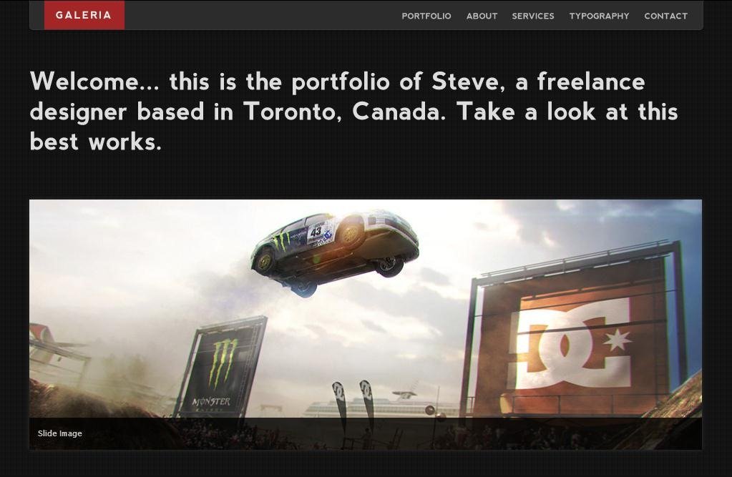Click the cruise ship in slide background
732x477 pixels.
[x=381, y=404]
